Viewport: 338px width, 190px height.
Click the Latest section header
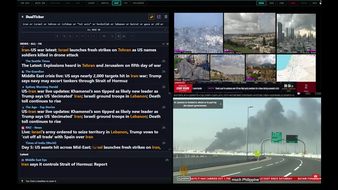click(x=24, y=154)
